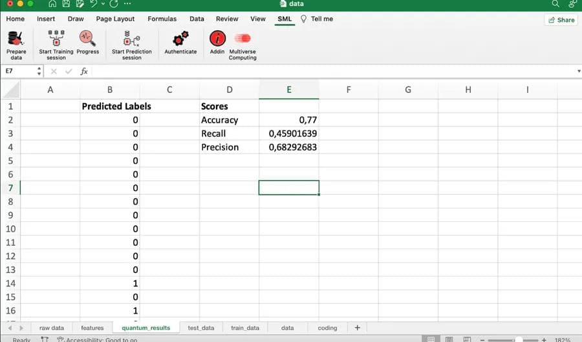Open the red Addin info icon

pos(217,39)
